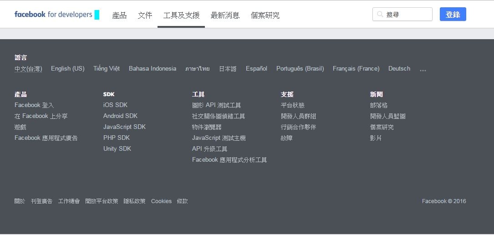Select 中文(台灣) language
This screenshot has width=494, height=235.
[x=28, y=69]
